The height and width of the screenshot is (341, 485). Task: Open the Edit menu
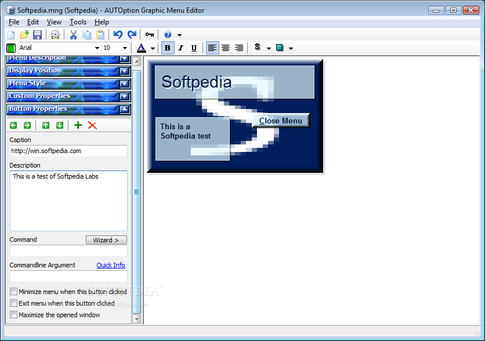pyautogui.click(x=33, y=22)
